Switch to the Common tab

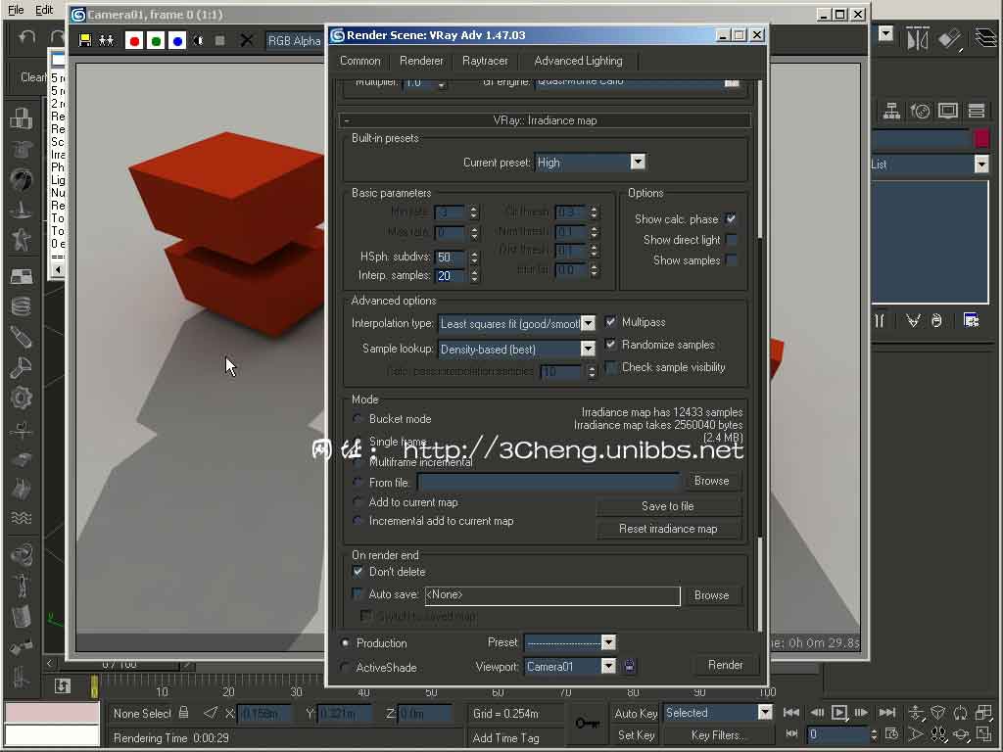click(360, 61)
